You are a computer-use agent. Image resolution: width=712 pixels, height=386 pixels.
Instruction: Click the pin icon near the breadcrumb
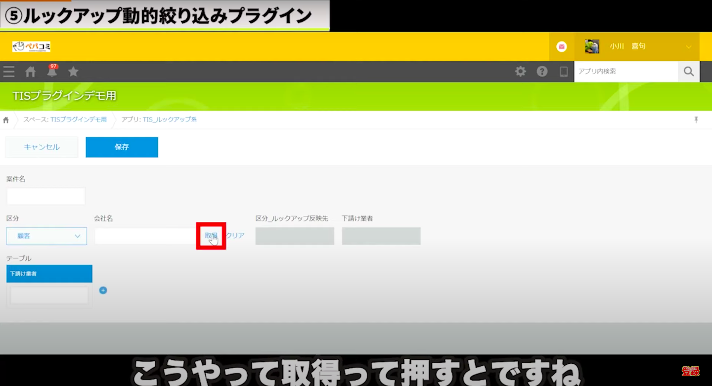coord(696,119)
